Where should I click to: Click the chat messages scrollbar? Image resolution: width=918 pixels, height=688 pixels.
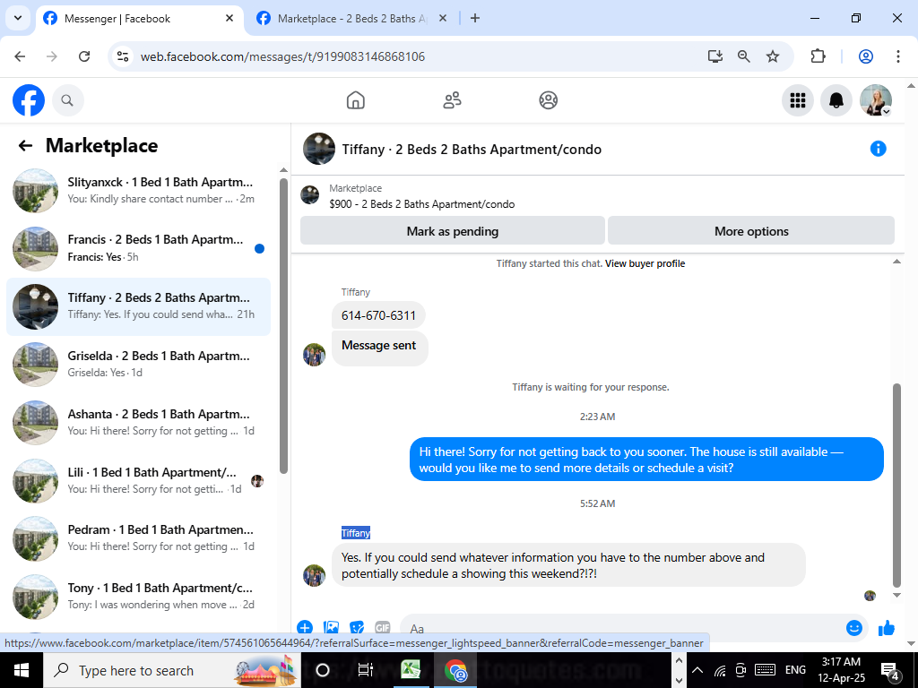pyautogui.click(x=896, y=486)
